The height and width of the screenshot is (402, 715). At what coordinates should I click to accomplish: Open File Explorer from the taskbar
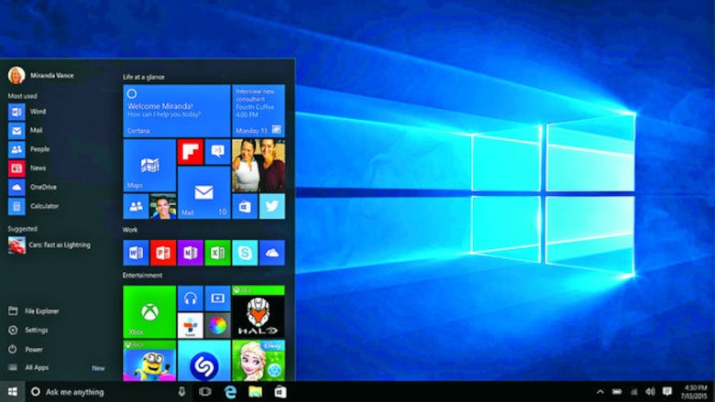click(256, 392)
